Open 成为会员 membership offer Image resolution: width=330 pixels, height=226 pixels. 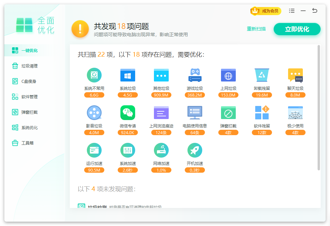point(266,11)
